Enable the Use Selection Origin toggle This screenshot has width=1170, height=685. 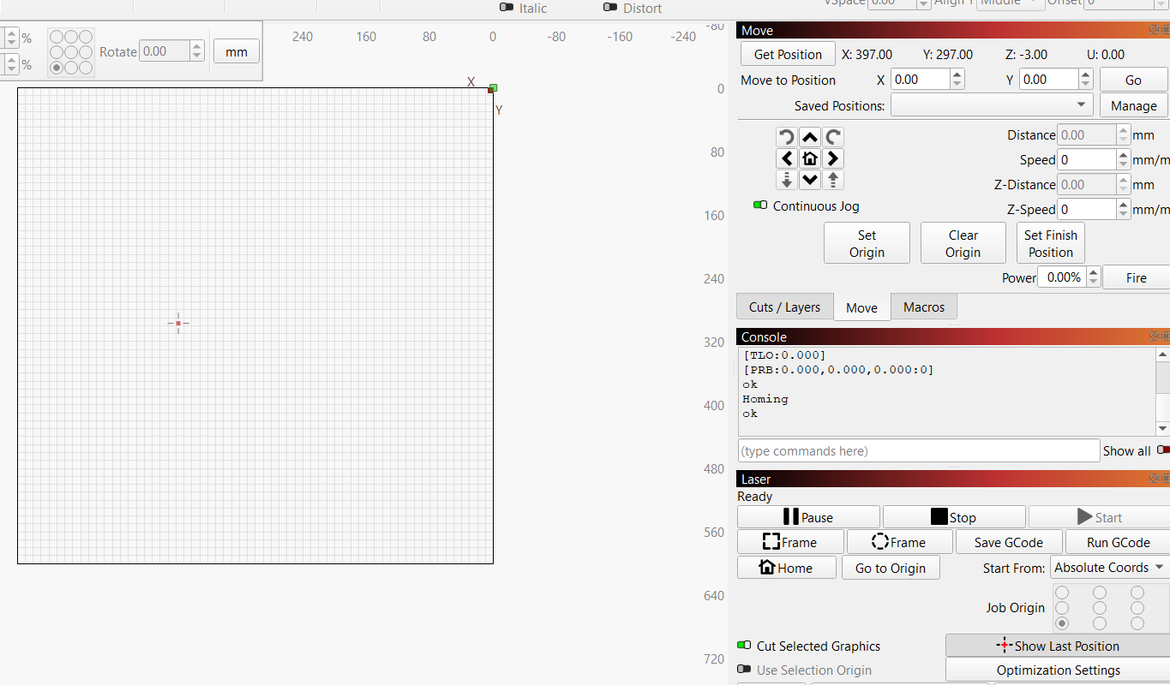click(x=744, y=670)
